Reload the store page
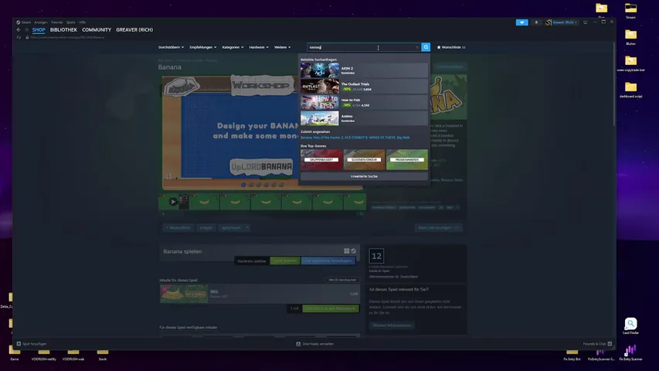This screenshot has height=371, width=659. tap(19, 37)
